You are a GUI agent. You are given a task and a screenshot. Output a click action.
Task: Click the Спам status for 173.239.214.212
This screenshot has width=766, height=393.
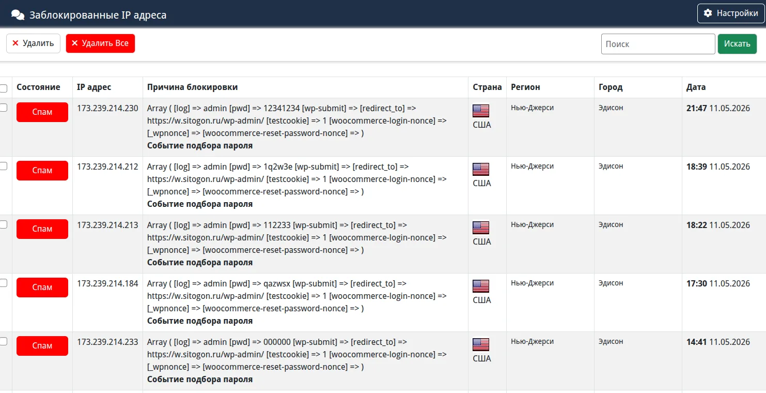coord(42,171)
